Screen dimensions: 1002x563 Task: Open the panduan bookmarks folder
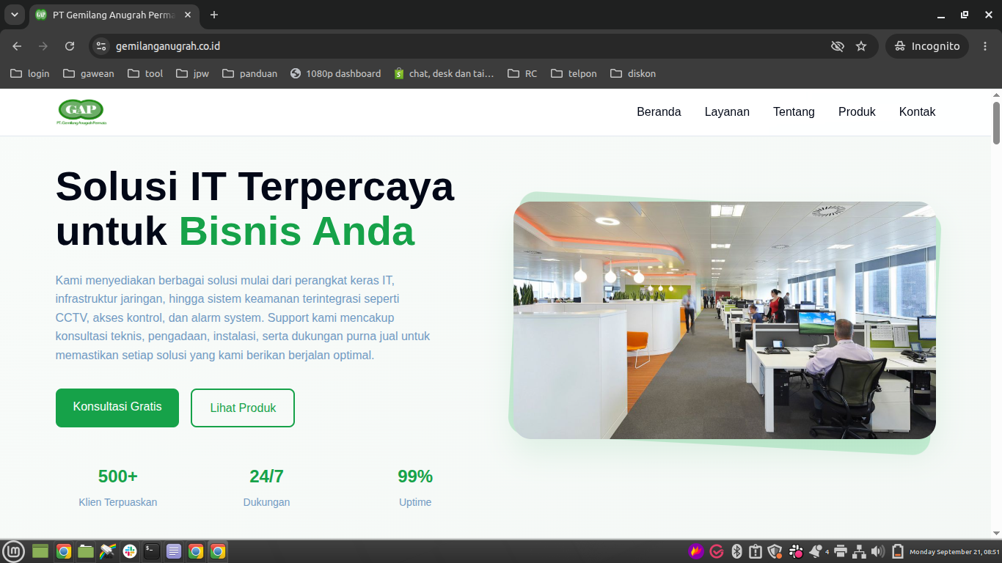pos(250,73)
